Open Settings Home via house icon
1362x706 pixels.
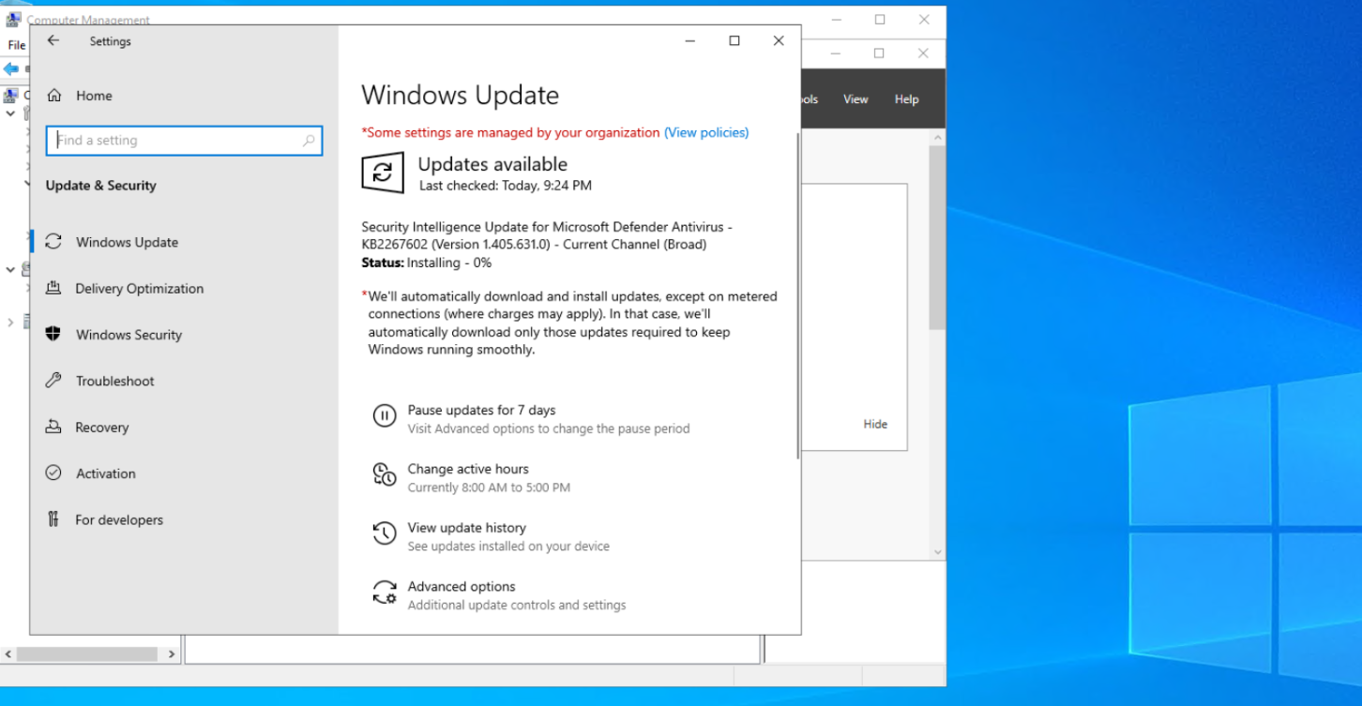coord(54,96)
